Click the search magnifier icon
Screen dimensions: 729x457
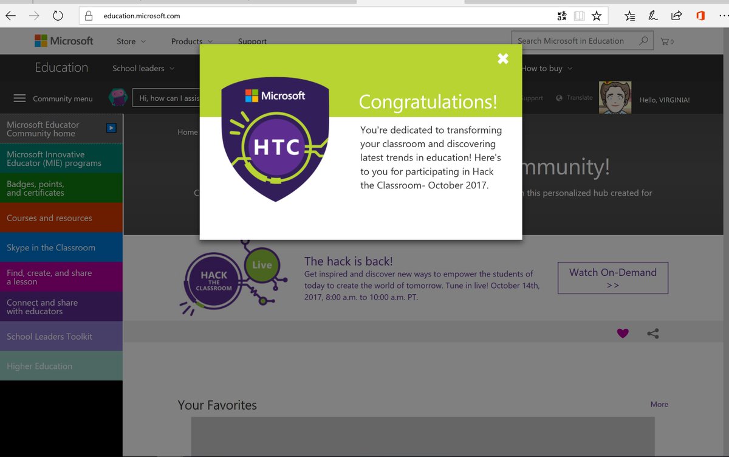pyautogui.click(x=643, y=41)
